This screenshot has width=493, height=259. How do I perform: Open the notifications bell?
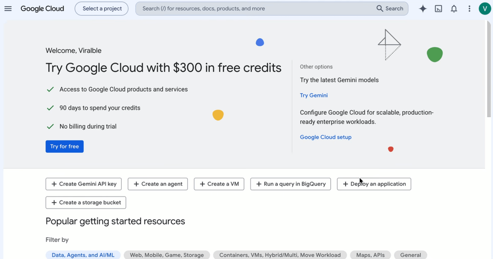454,9
